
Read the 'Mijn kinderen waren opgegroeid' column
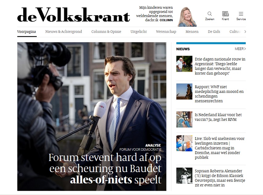pos(154,14)
